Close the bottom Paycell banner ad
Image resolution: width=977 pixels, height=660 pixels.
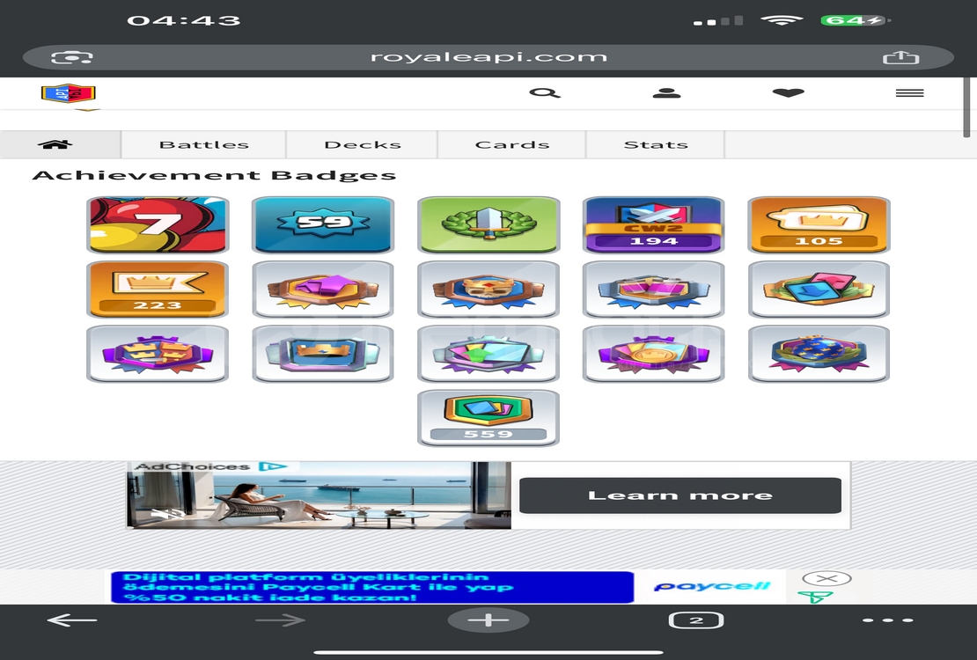click(826, 578)
